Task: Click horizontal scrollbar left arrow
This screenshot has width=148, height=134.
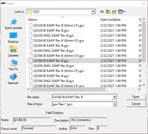Action: point(29,89)
